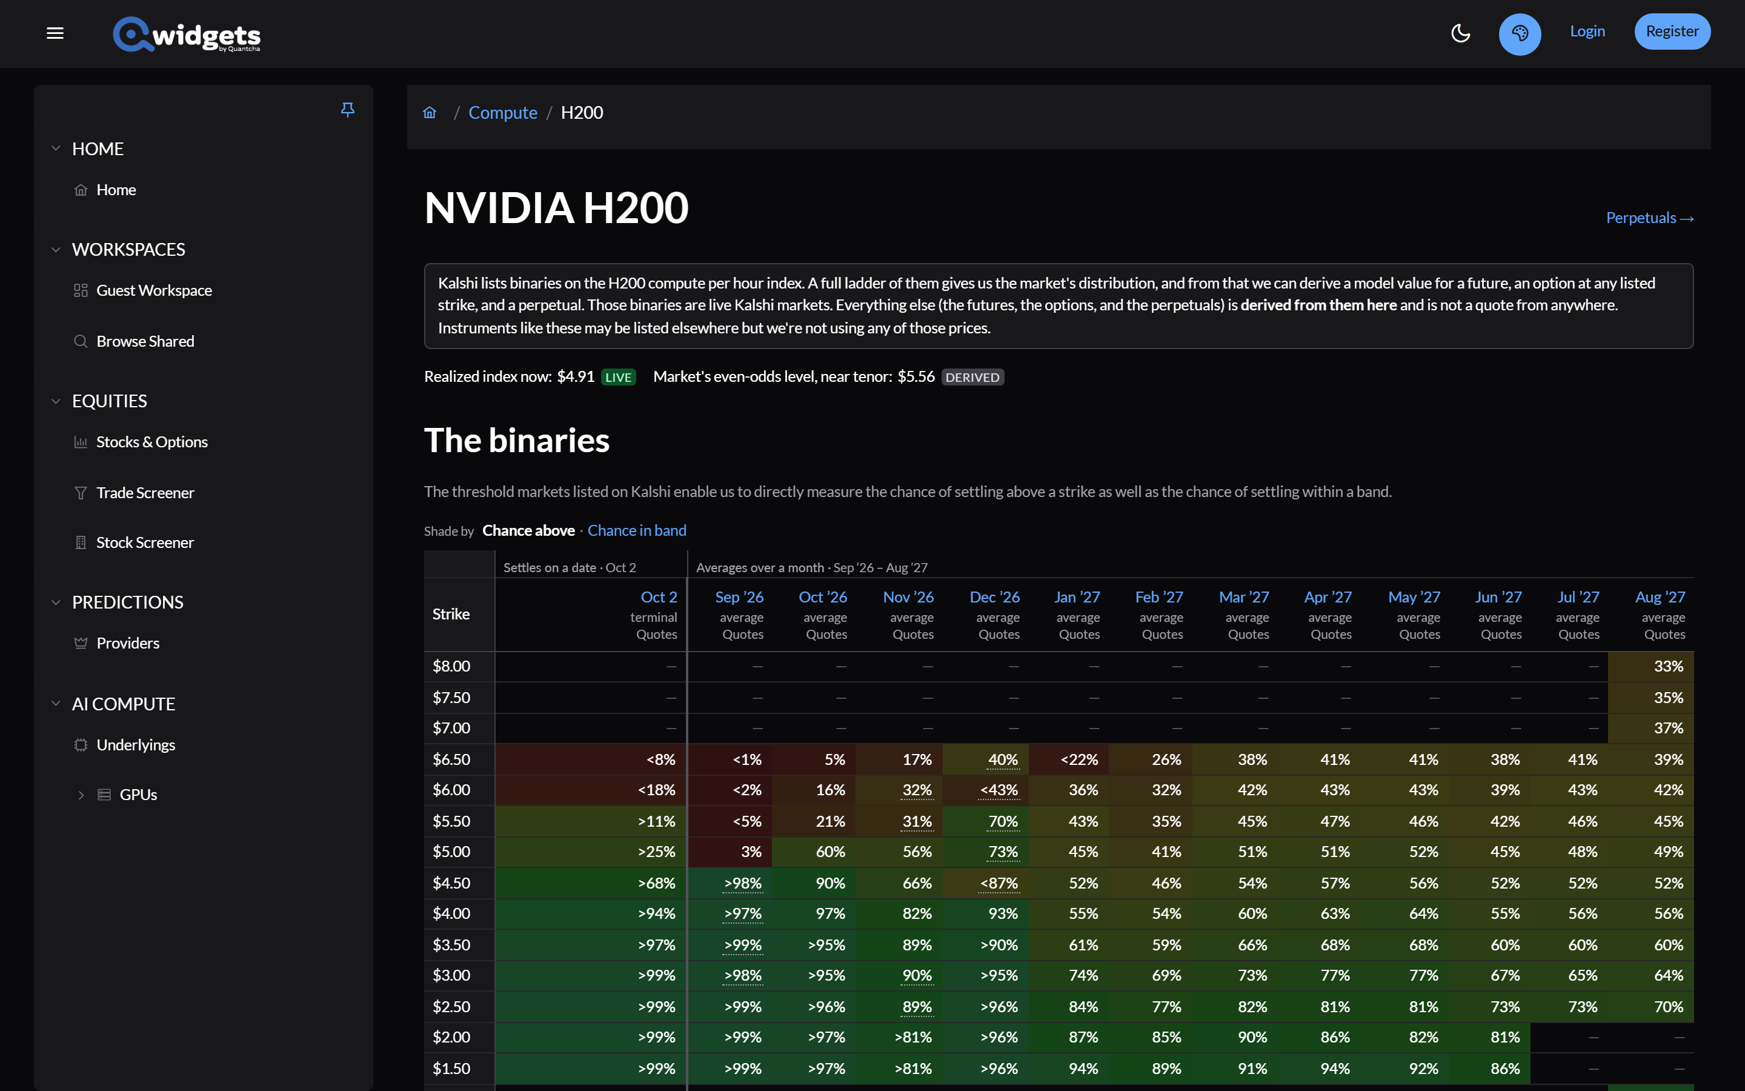
Task: Click the Register button
Action: click(1672, 31)
